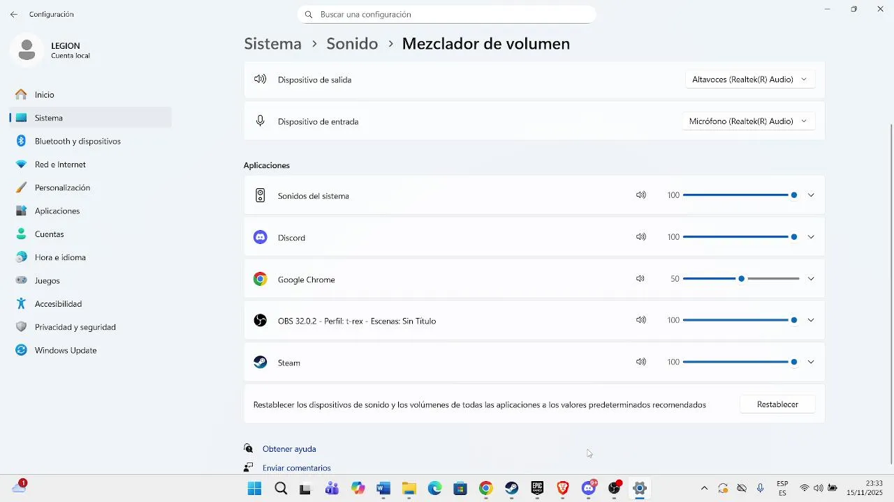Viewport: 894px width, 502px height.
Task: Mute Steam using its speaker icon
Action: click(x=640, y=362)
